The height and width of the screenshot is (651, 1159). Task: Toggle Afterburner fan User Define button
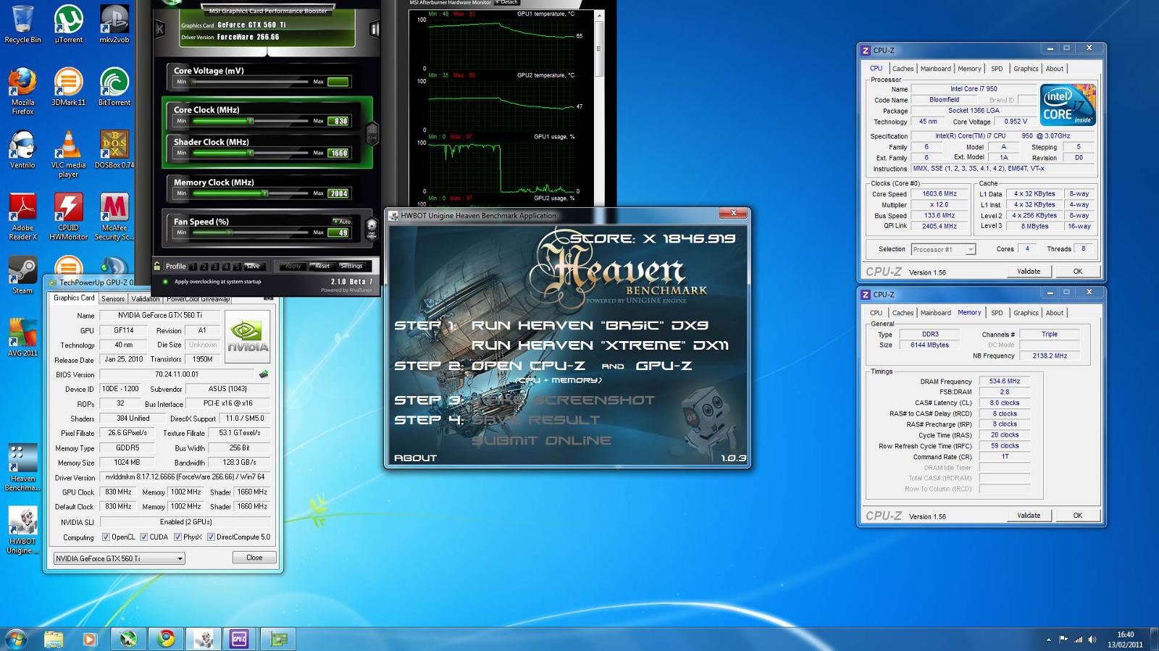pyautogui.click(x=372, y=229)
